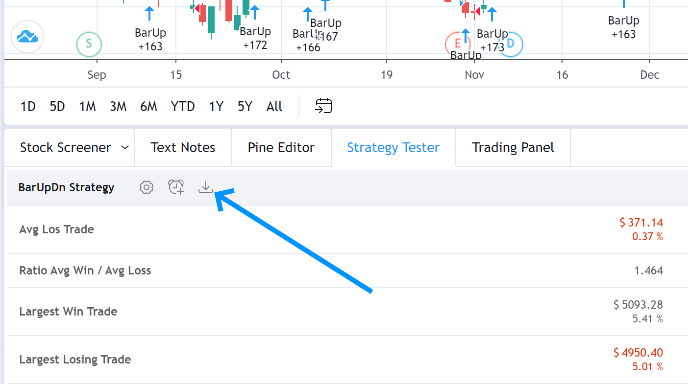The width and height of the screenshot is (688, 384).
Task: Add an alert for the strategy
Action: [176, 187]
